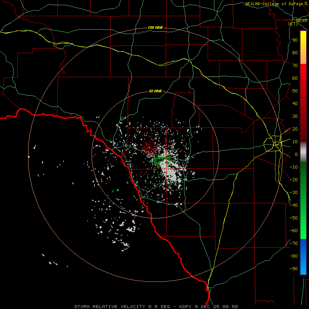Click the -10 value on the velocity scale
The image size is (309, 309).
294,167
